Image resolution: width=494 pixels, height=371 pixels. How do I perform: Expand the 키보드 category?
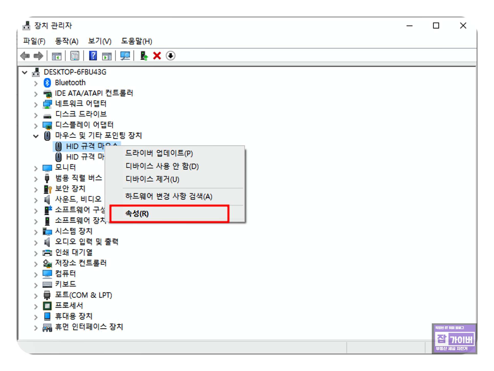tap(36, 285)
